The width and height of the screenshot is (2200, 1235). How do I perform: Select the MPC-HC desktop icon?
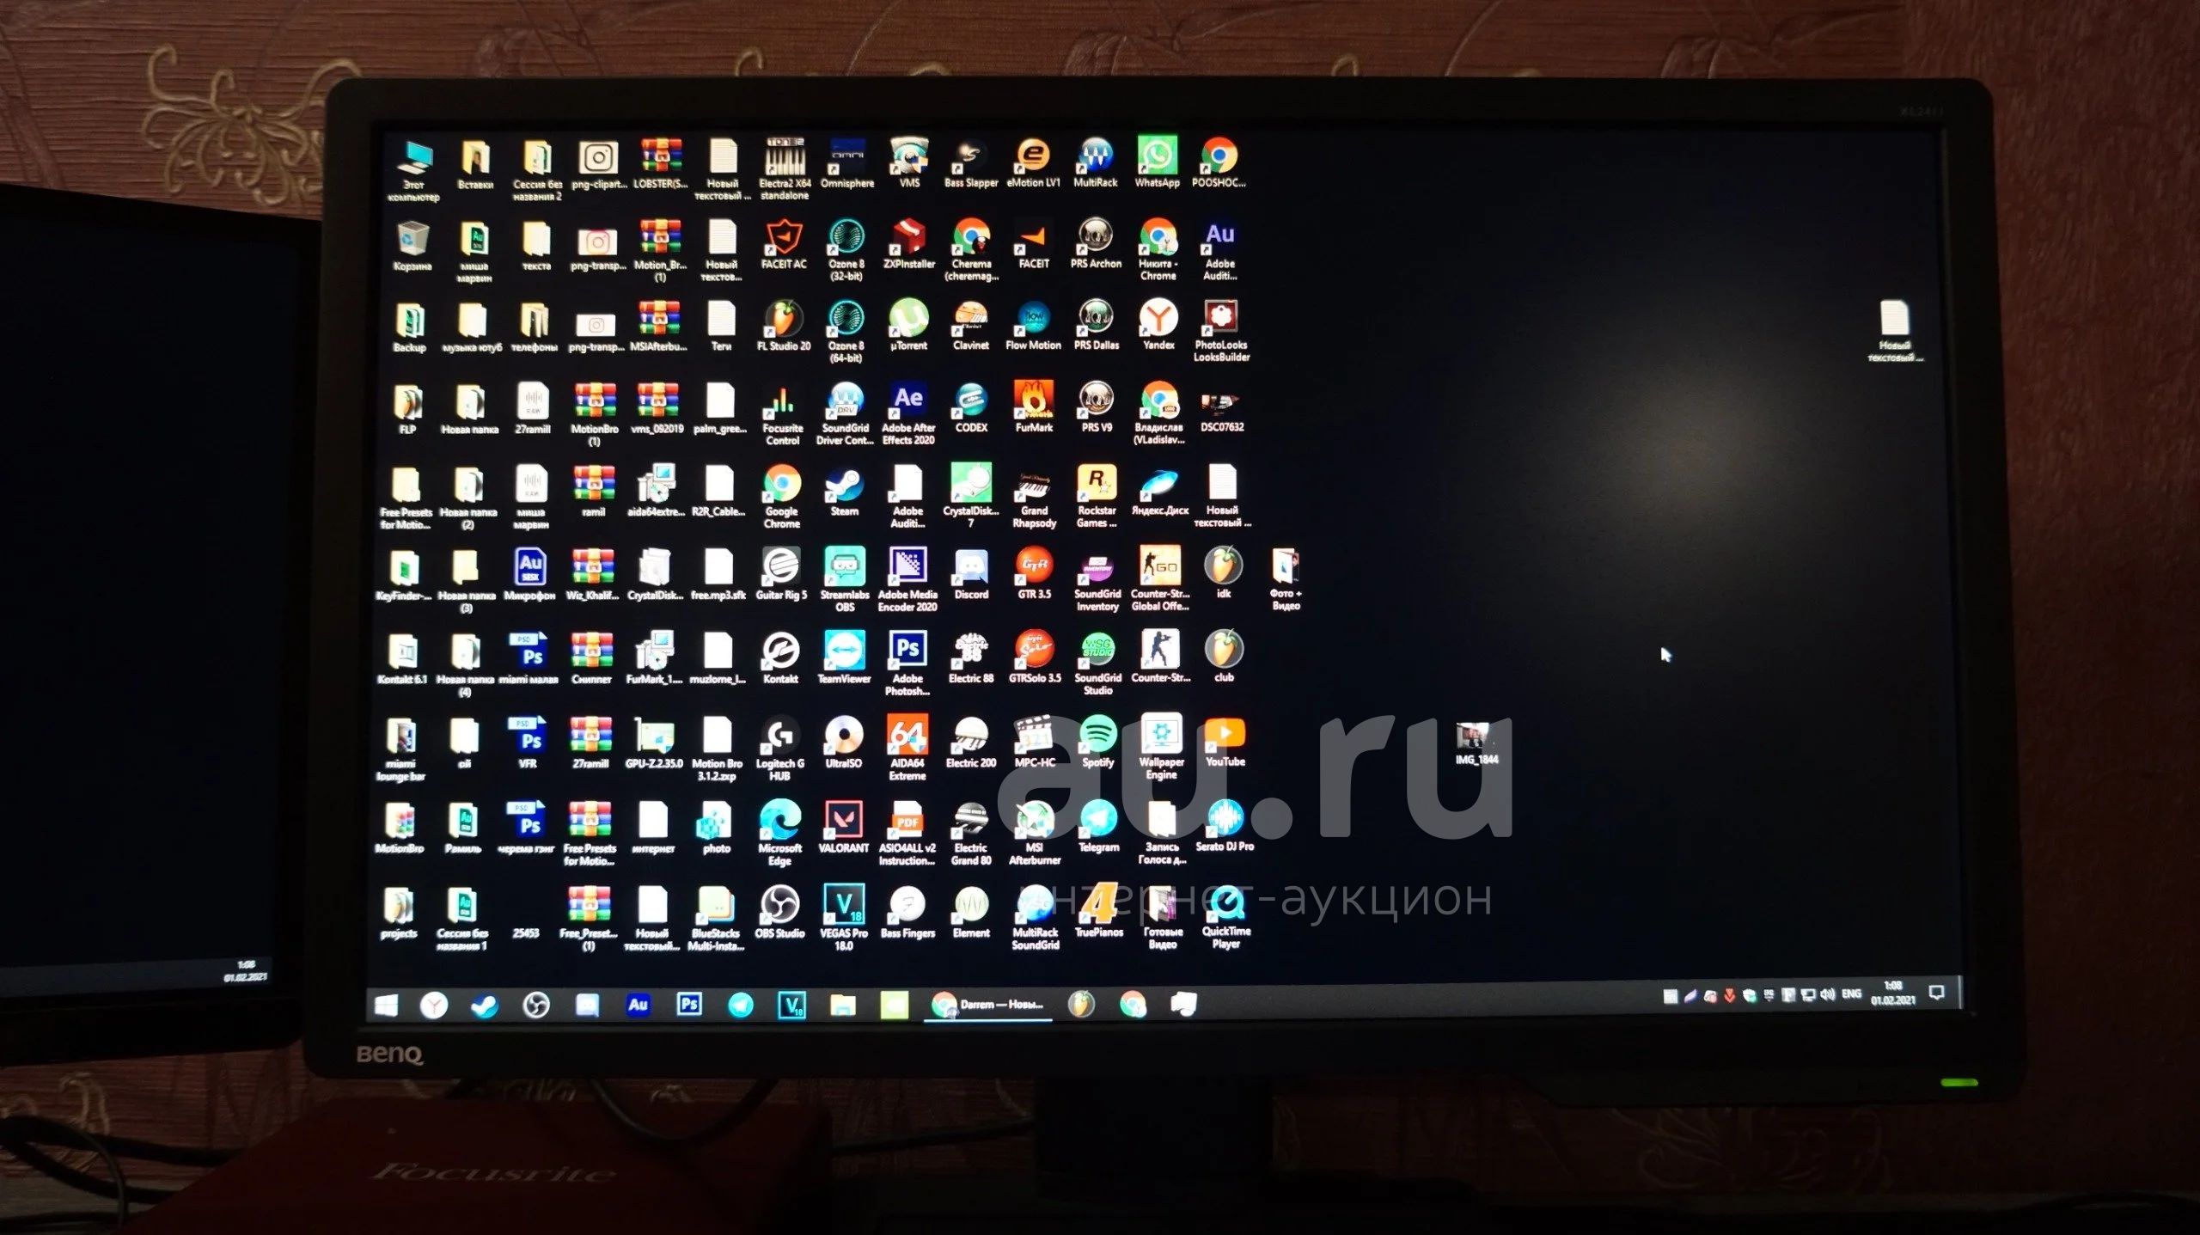point(1035,742)
